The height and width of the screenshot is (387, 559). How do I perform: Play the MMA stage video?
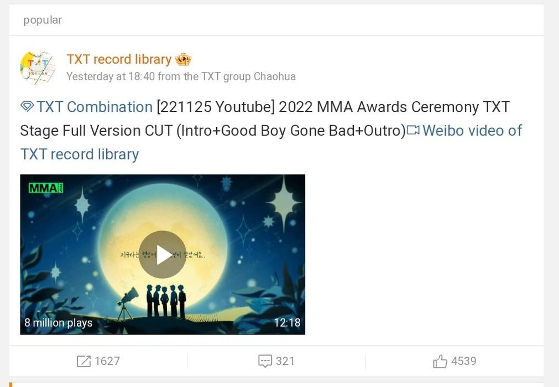point(162,254)
